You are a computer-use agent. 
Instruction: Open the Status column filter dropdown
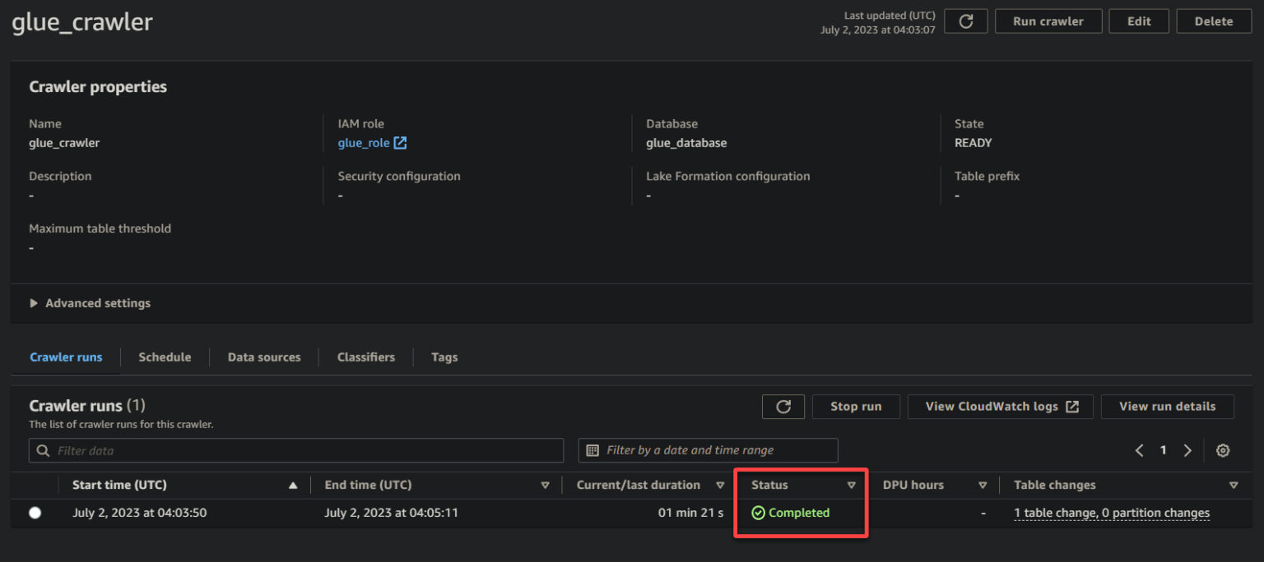[x=852, y=485]
